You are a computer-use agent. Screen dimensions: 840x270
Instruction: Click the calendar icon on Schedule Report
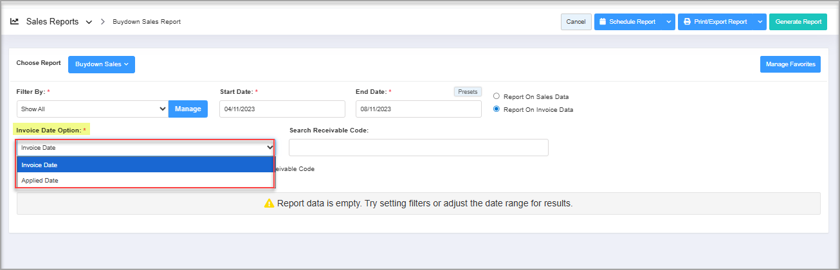[x=603, y=22]
